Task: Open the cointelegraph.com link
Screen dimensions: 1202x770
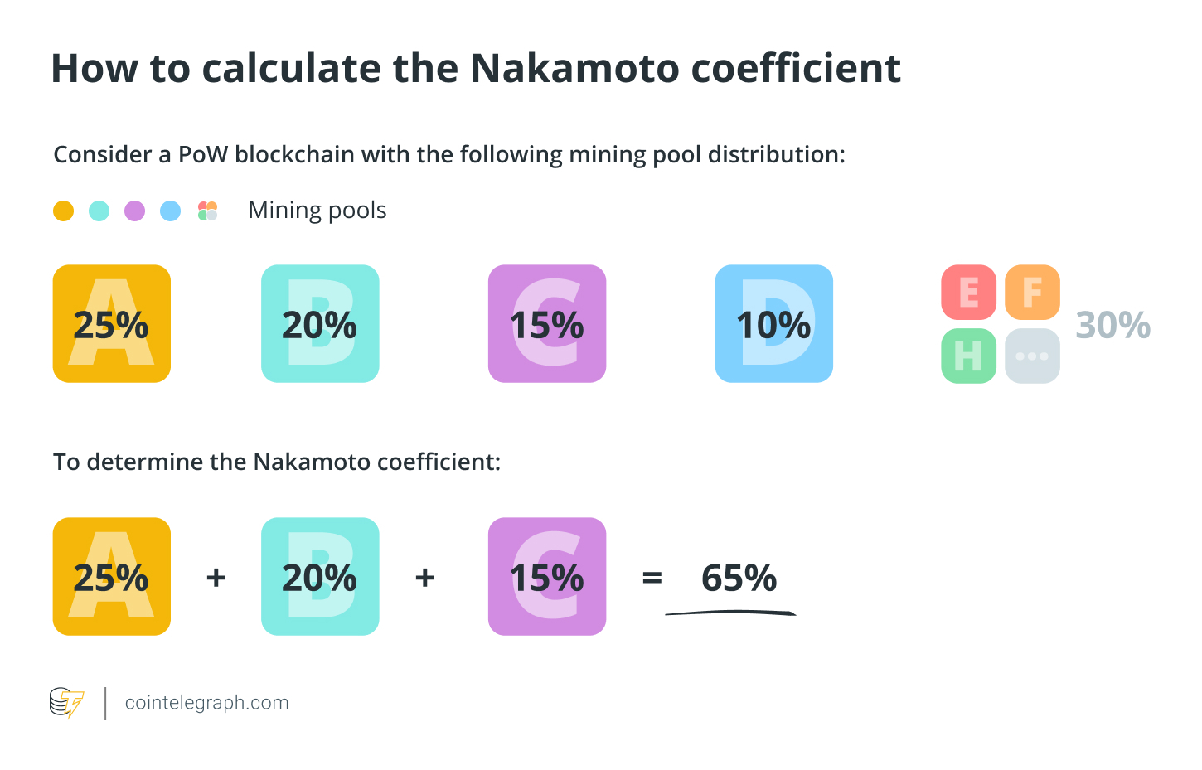Action: pyautogui.click(x=207, y=703)
